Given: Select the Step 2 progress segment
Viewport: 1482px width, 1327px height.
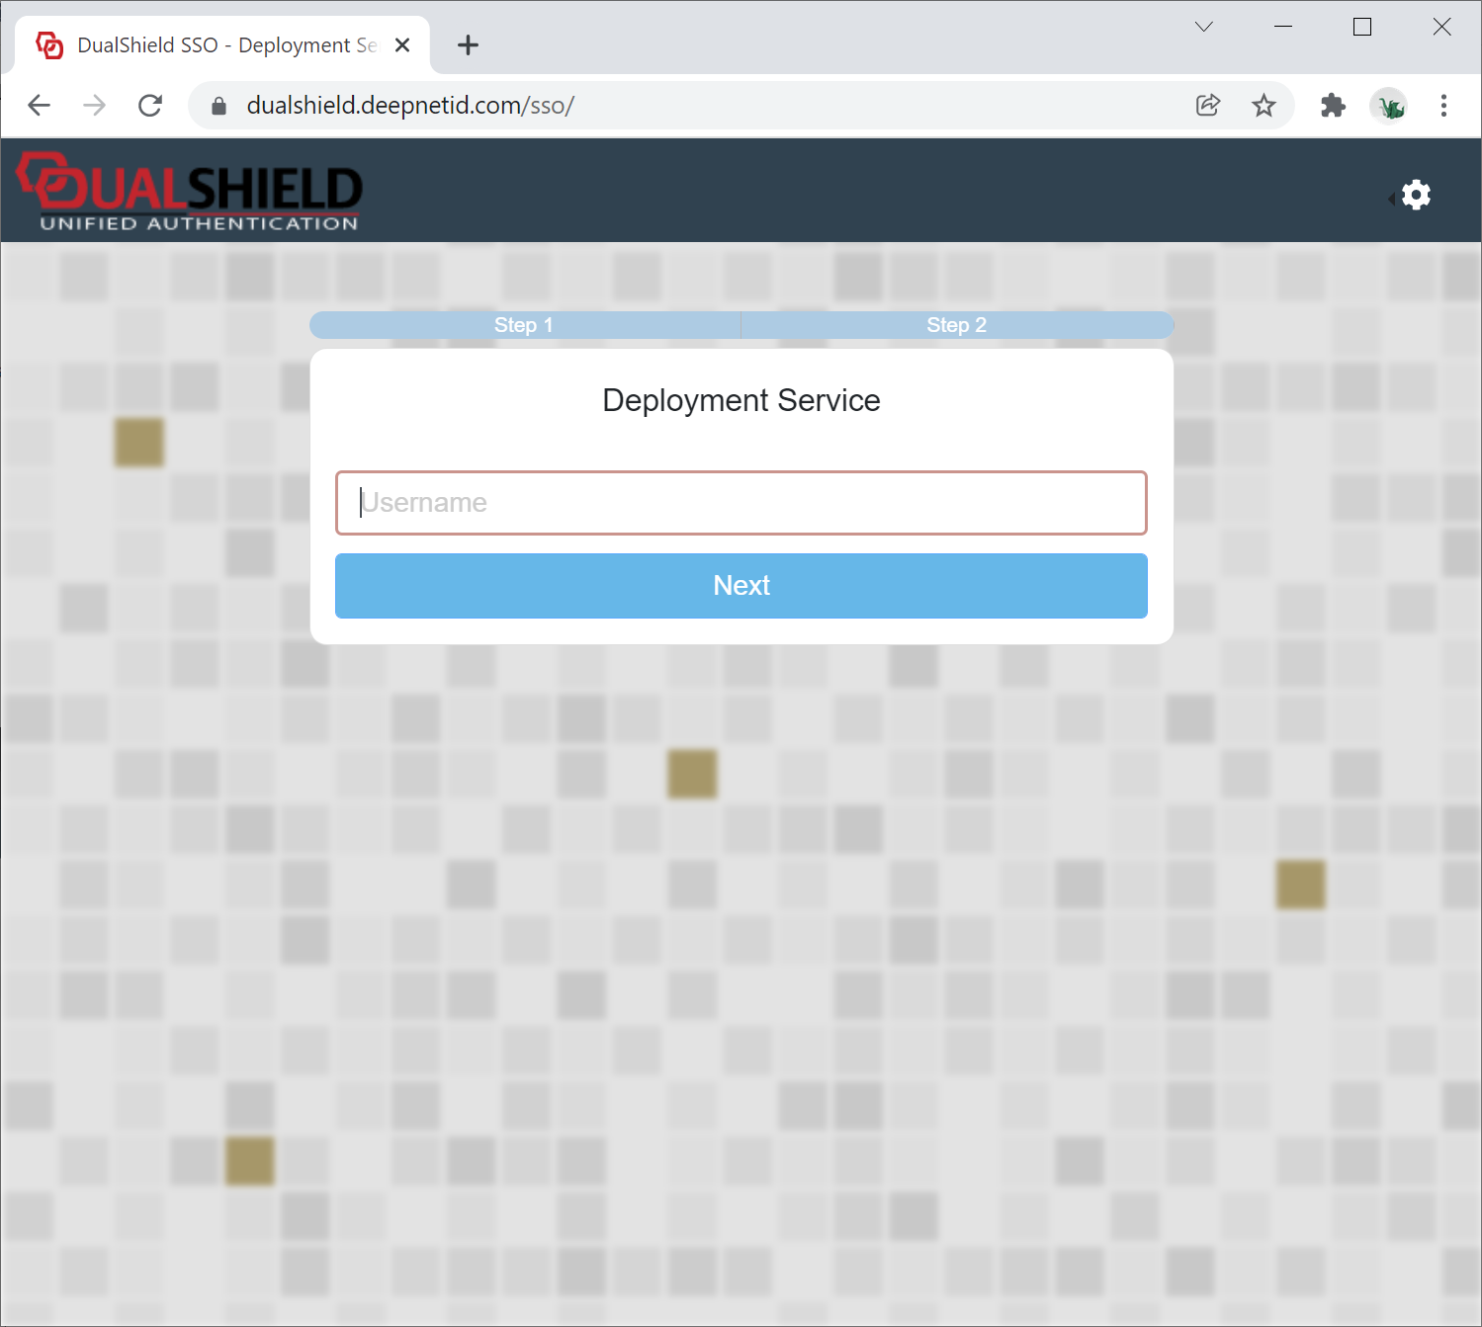Looking at the screenshot, I should pyautogui.click(x=956, y=325).
